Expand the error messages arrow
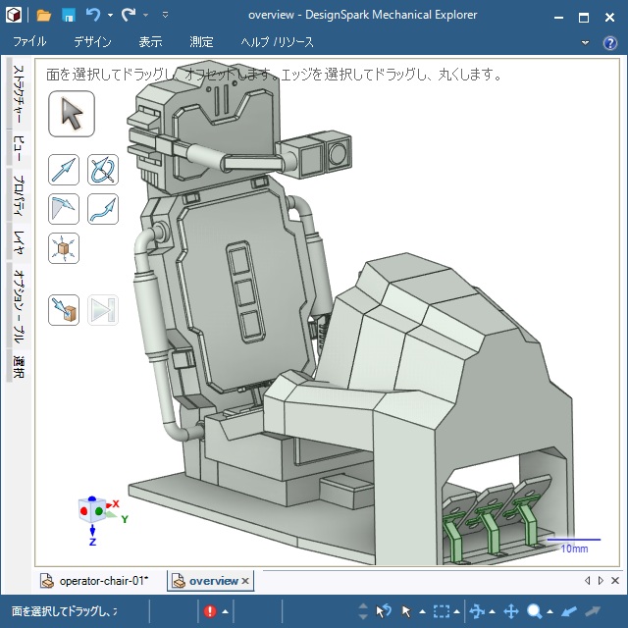Image resolution: width=628 pixels, height=628 pixels. 225,611
